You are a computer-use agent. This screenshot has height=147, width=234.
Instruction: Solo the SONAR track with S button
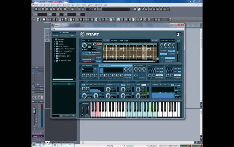pyautogui.click(x=36, y=97)
